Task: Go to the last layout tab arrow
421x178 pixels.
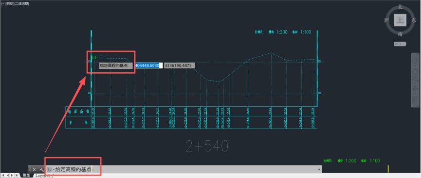Action: (x=17, y=175)
